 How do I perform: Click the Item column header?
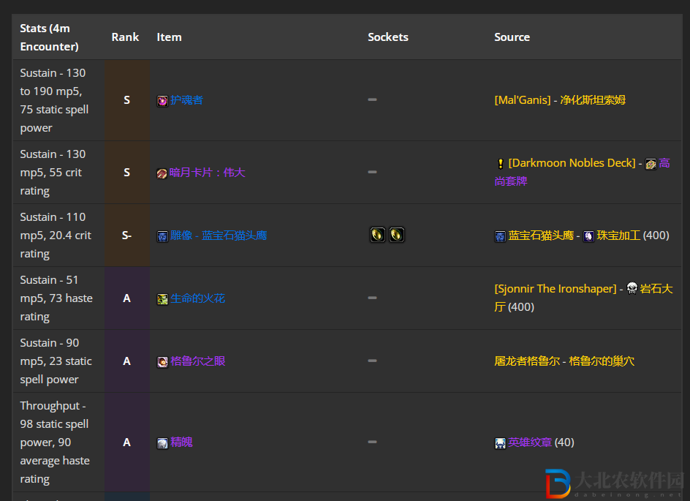169,37
